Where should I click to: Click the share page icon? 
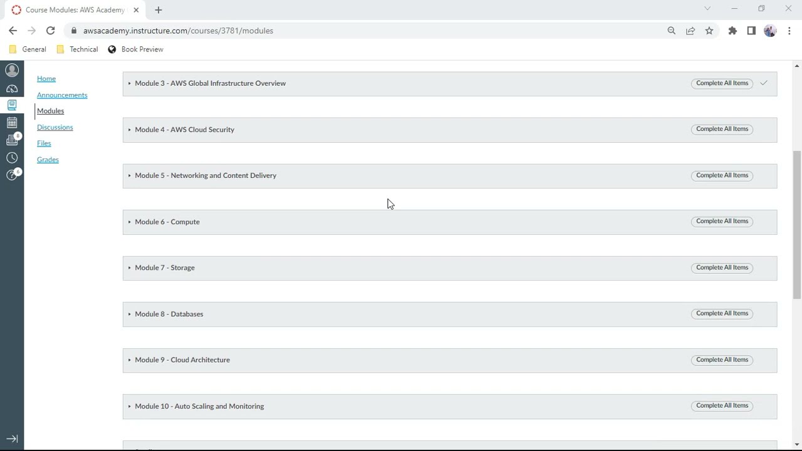tap(690, 31)
